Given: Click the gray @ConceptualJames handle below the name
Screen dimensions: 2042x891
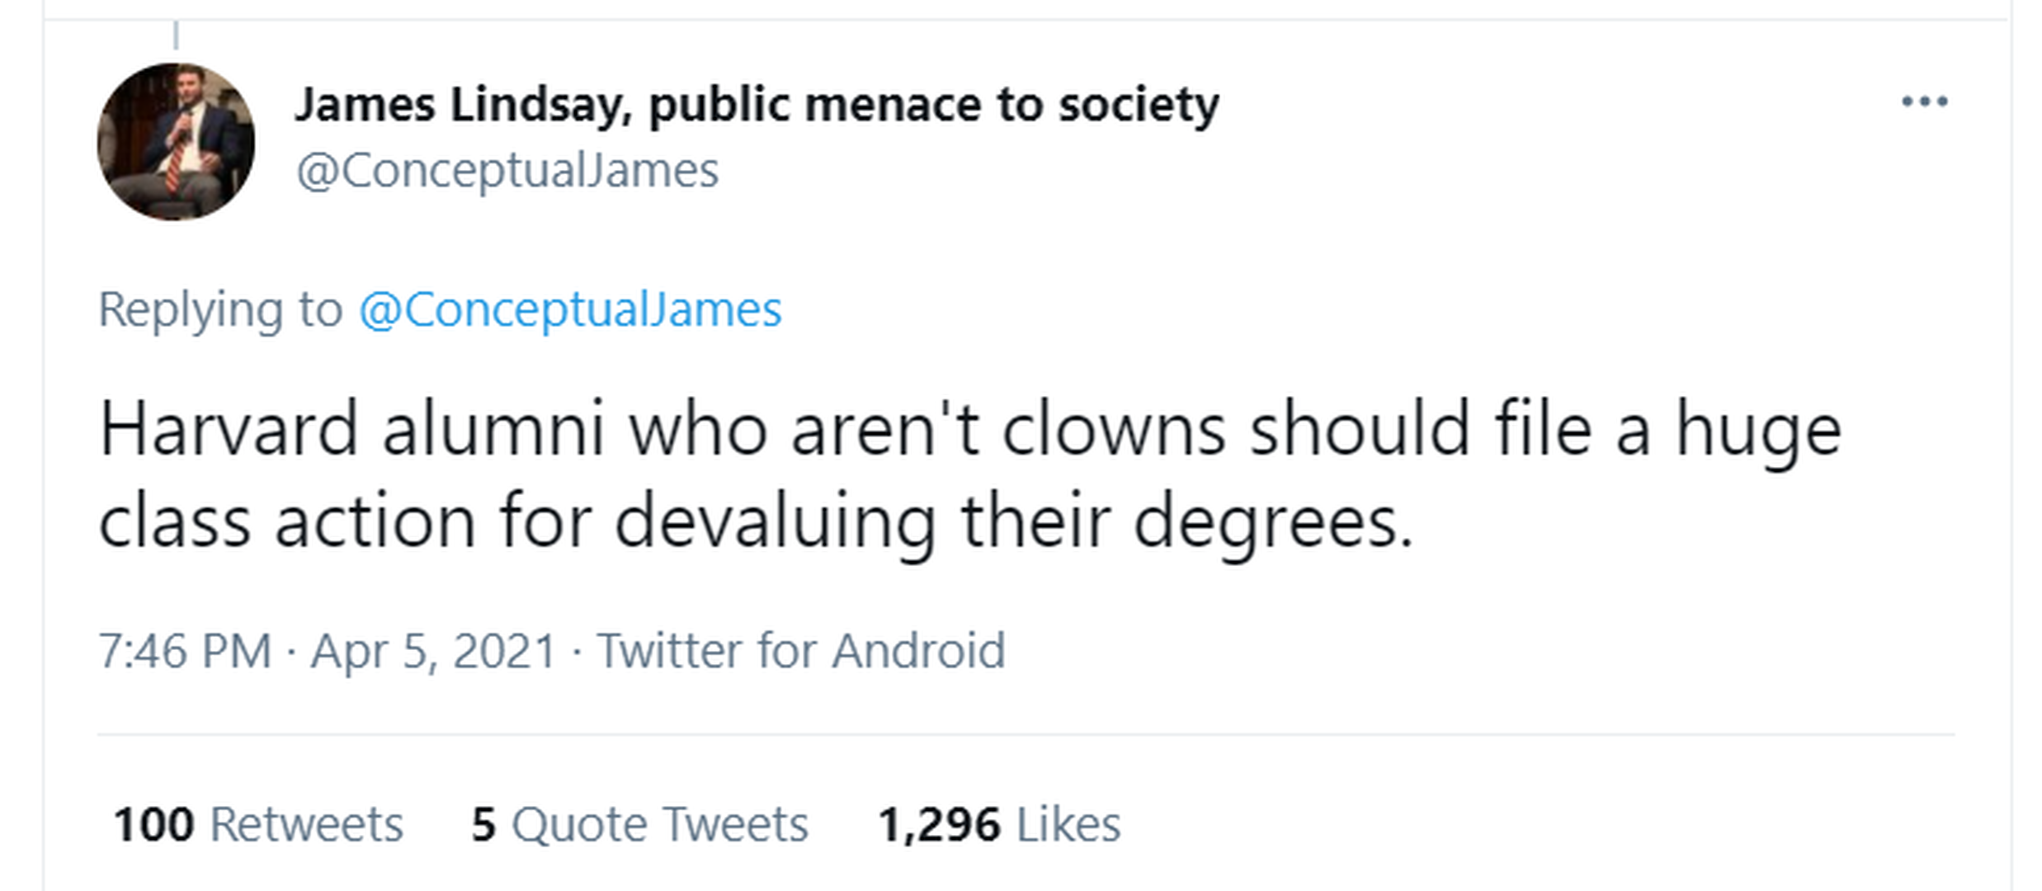Looking at the screenshot, I should pos(507,171).
